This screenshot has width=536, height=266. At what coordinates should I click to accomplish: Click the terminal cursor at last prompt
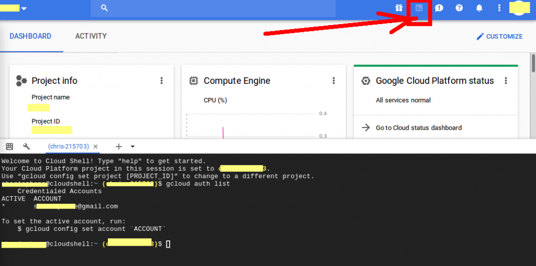pos(168,244)
